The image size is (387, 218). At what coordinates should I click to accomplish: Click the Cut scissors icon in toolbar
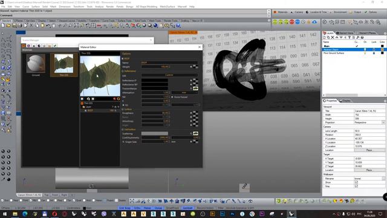(31, 25)
